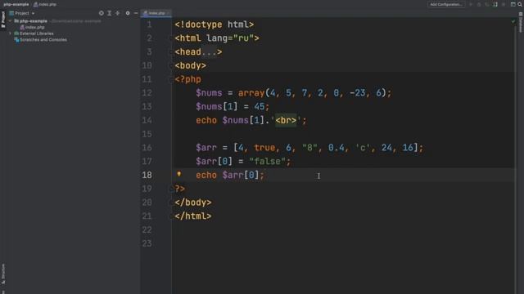The width and height of the screenshot is (524, 294).
Task: Click 0.4 value in the $arr array
Action: 337,148
